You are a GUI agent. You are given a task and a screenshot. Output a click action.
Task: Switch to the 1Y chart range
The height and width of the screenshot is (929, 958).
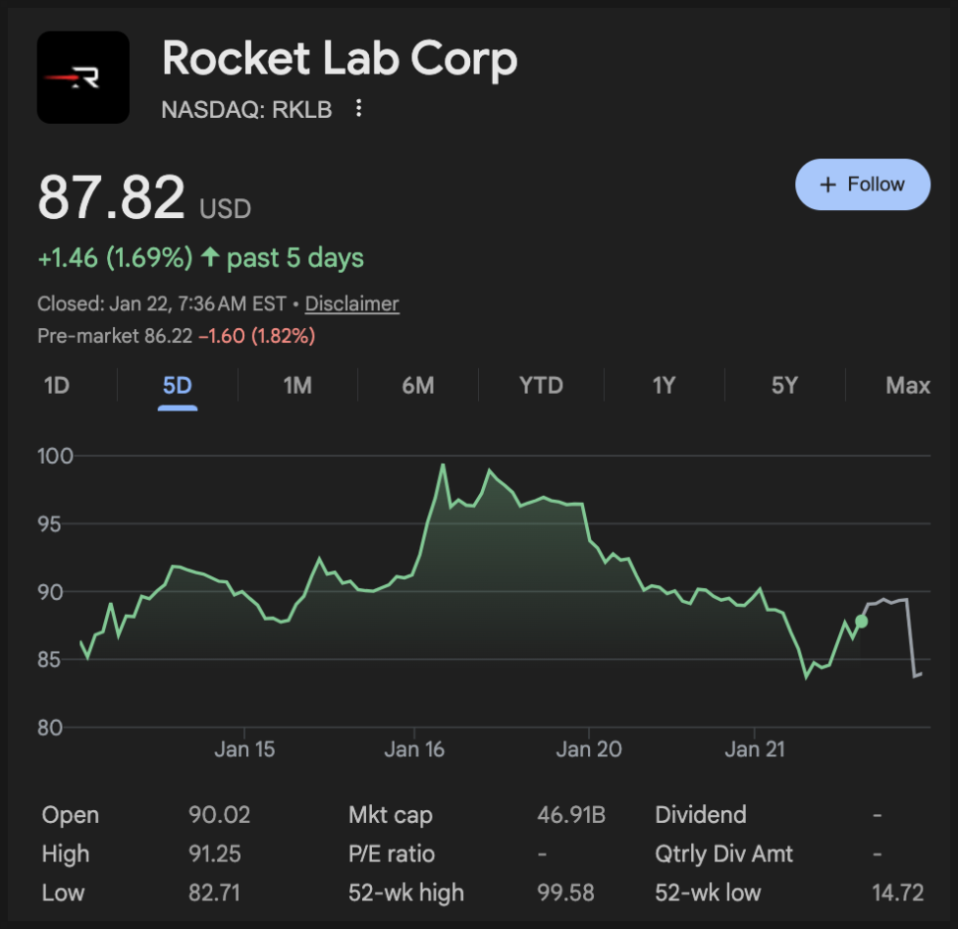(x=663, y=386)
